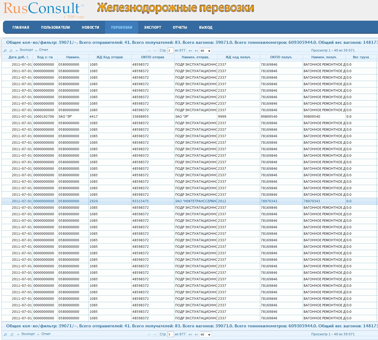
Task: Open the ПОЛЬЗОВАТЕЛИ menu item
Action: pos(56,27)
